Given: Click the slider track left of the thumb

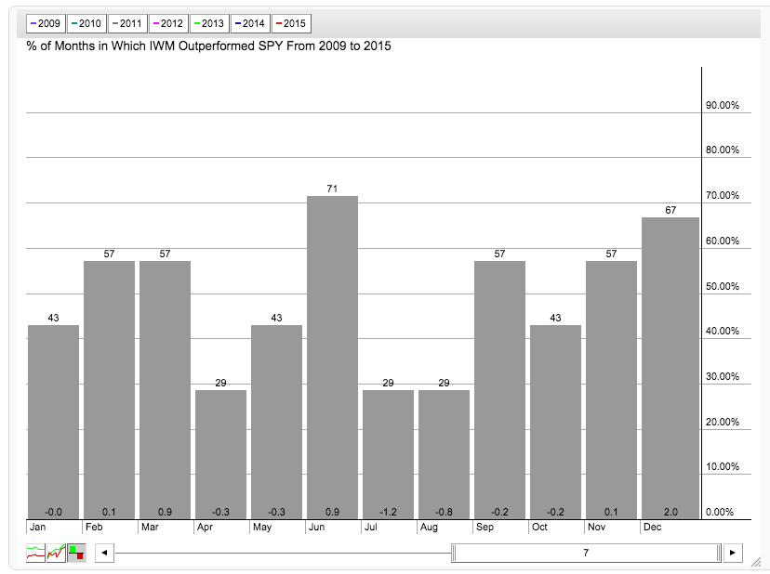Looking at the screenshot, I should tap(283, 553).
